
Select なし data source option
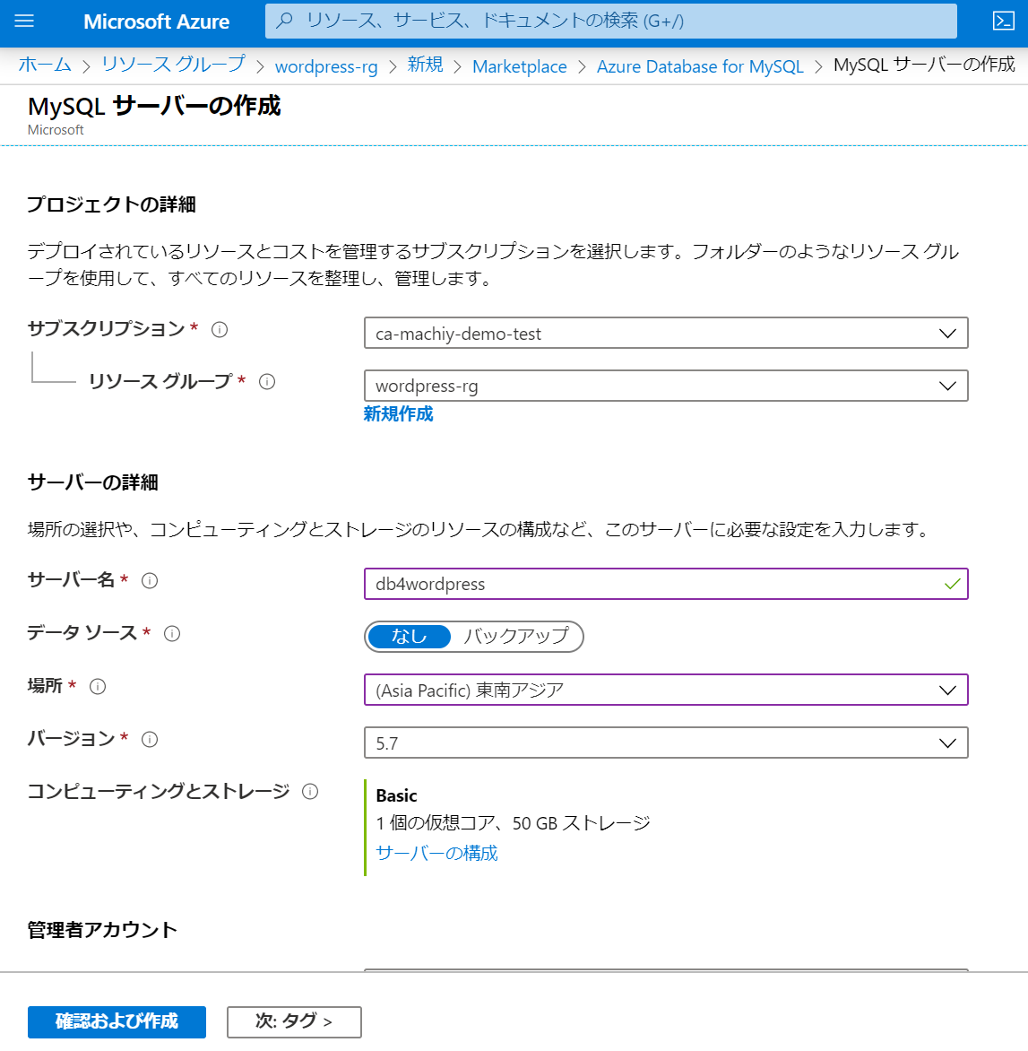(x=410, y=636)
